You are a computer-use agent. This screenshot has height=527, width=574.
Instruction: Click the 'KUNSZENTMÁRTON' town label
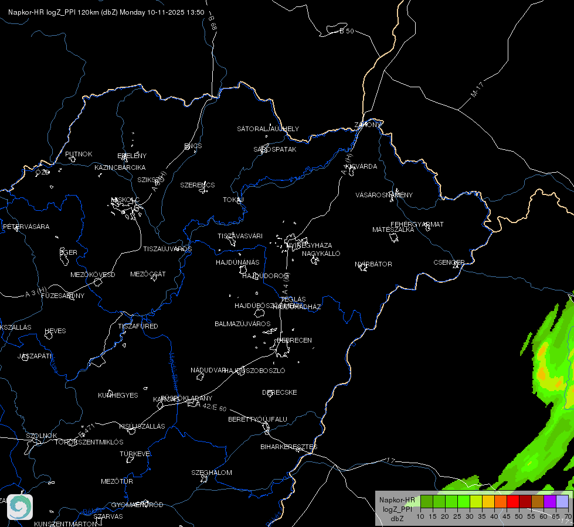[65, 523]
